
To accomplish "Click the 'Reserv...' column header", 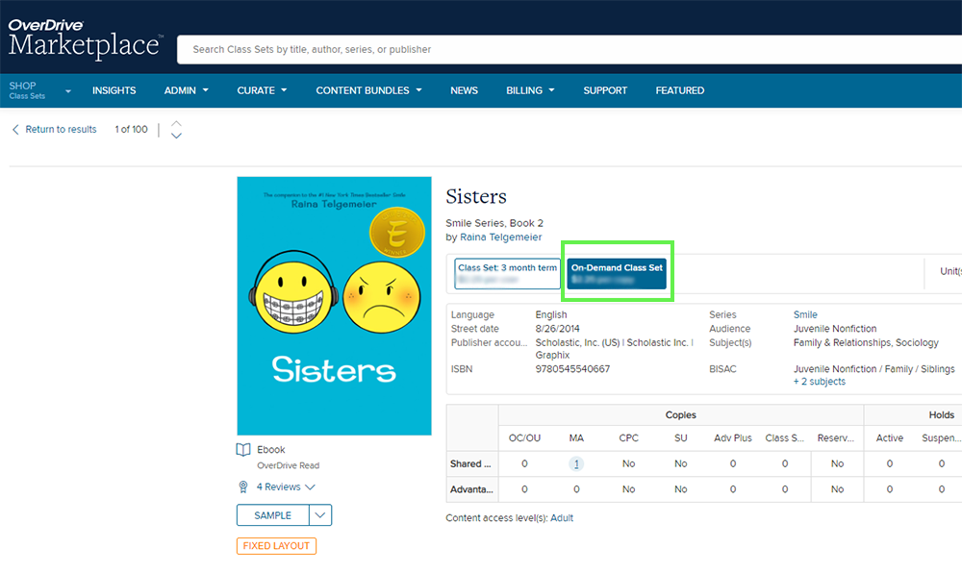I will pyautogui.click(x=836, y=437).
